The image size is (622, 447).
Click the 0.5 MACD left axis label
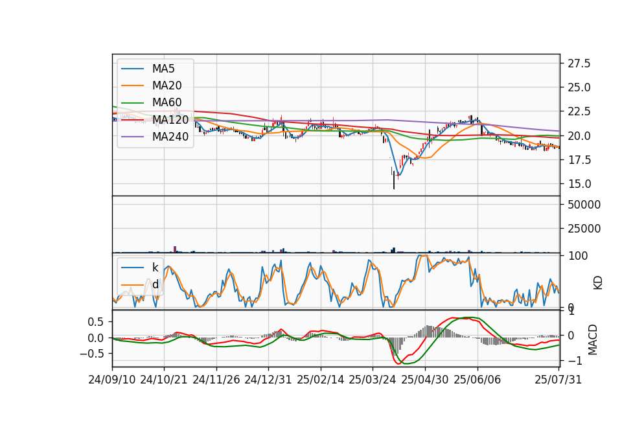coord(96,322)
